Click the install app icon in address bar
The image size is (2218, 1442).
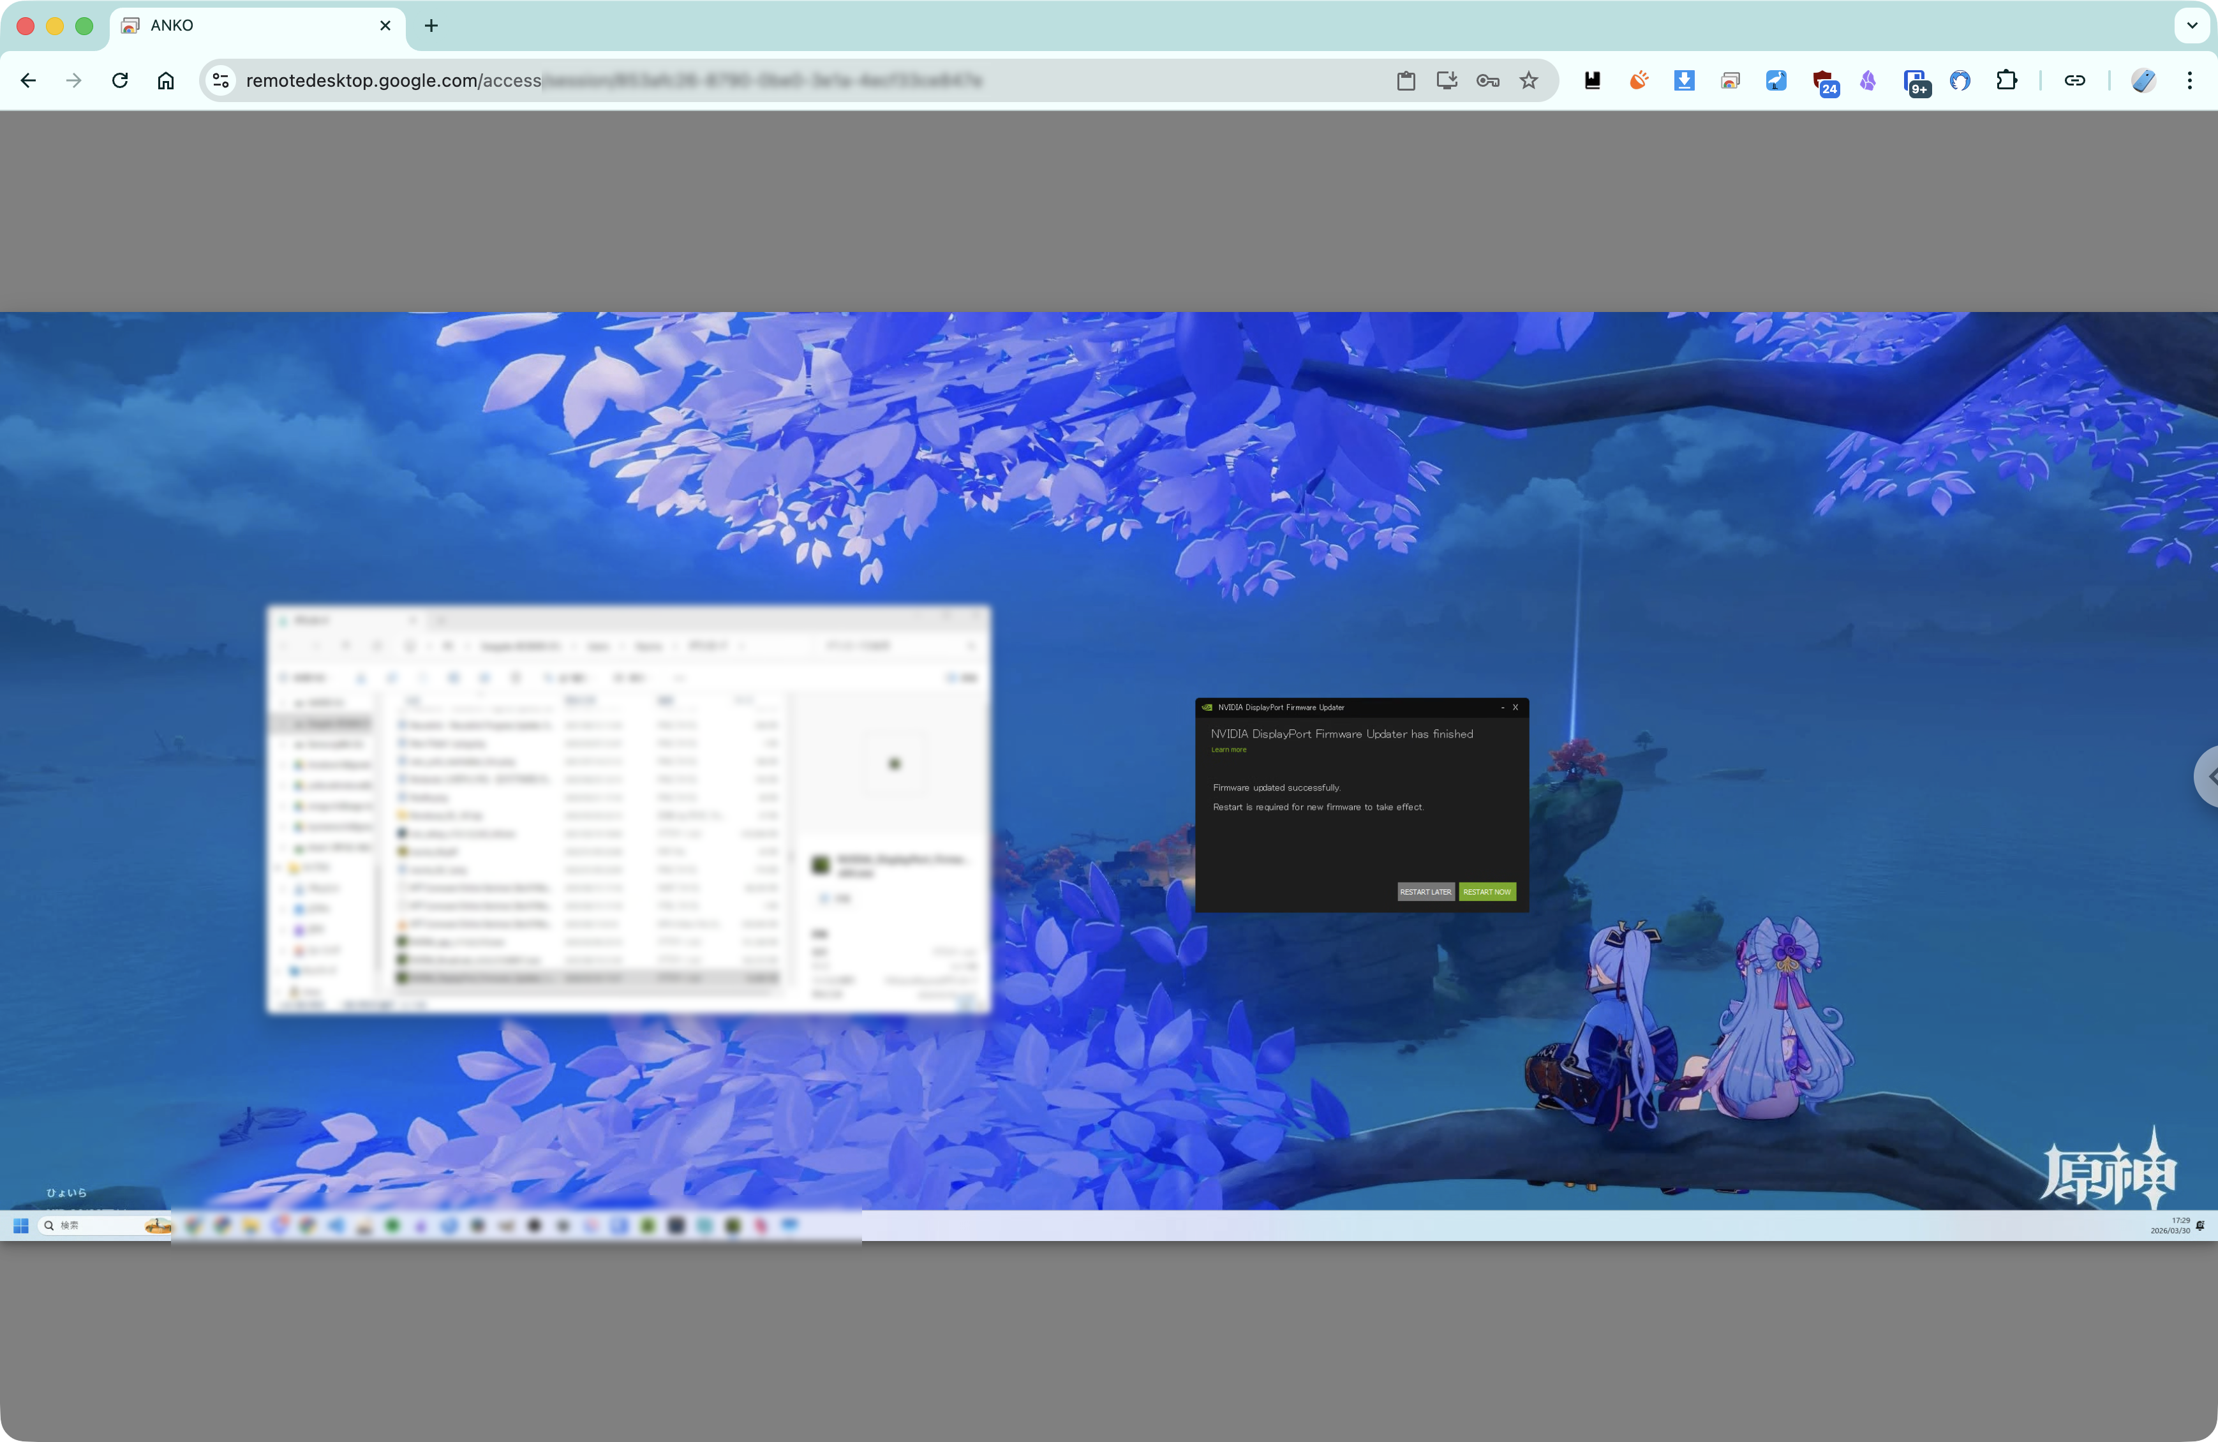point(1447,80)
